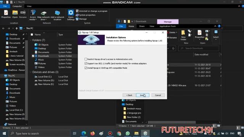Viewport: 244px width, 137px height.
Task: Open WhatsApp from taskbar
Action: coord(128,133)
